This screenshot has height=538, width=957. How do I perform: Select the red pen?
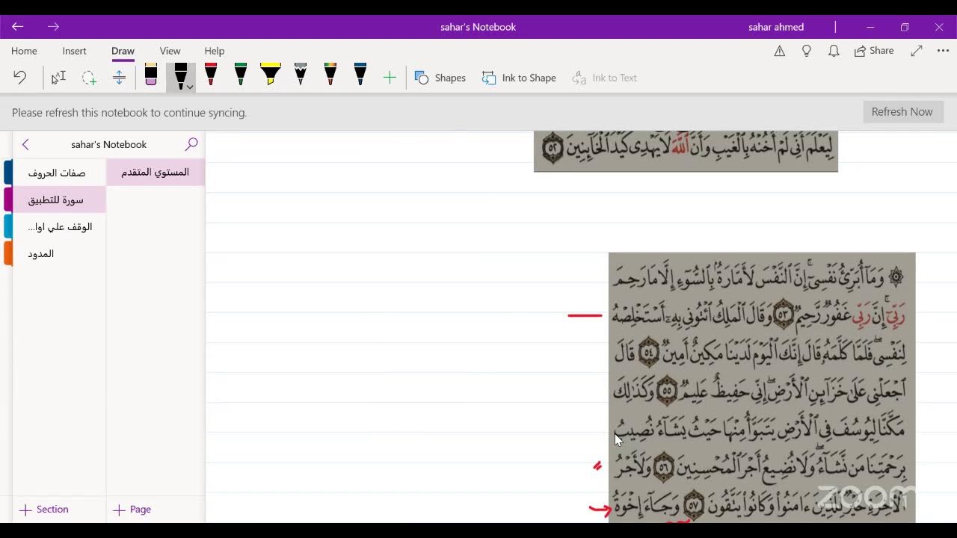(211, 75)
